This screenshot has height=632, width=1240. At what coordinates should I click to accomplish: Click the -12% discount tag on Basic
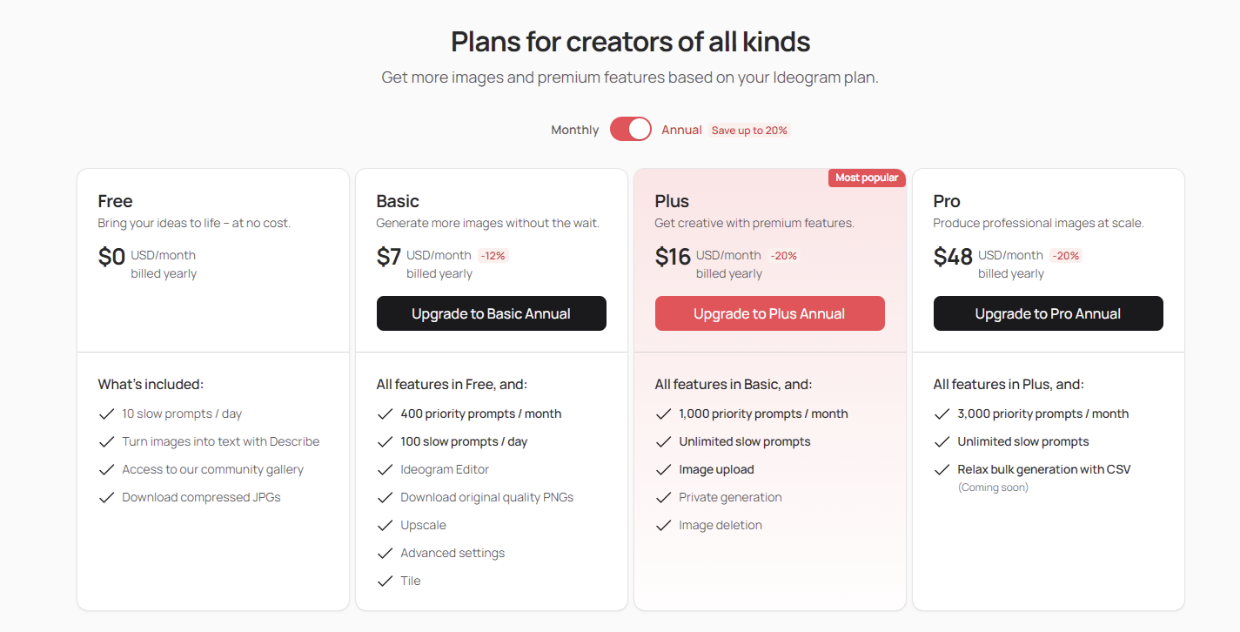tap(493, 256)
